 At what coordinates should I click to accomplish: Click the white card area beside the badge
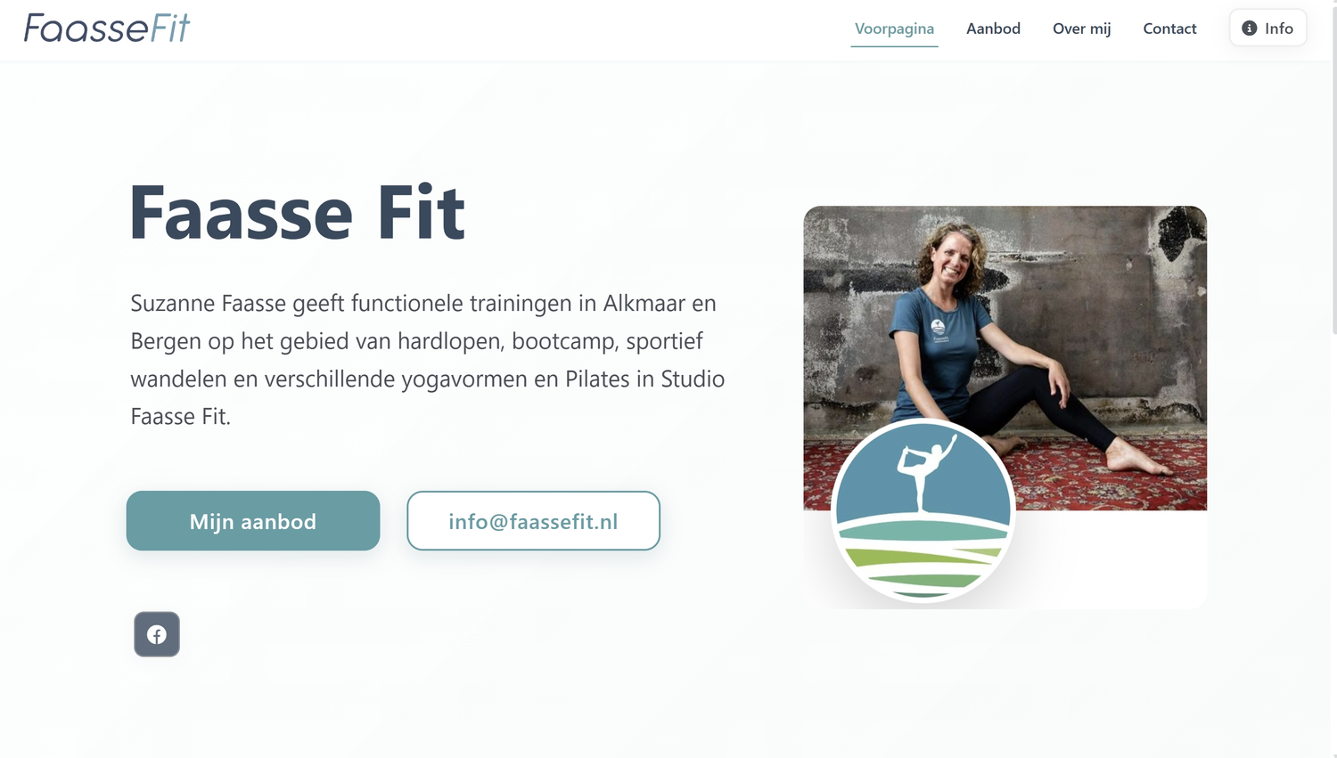[x=1112, y=559]
